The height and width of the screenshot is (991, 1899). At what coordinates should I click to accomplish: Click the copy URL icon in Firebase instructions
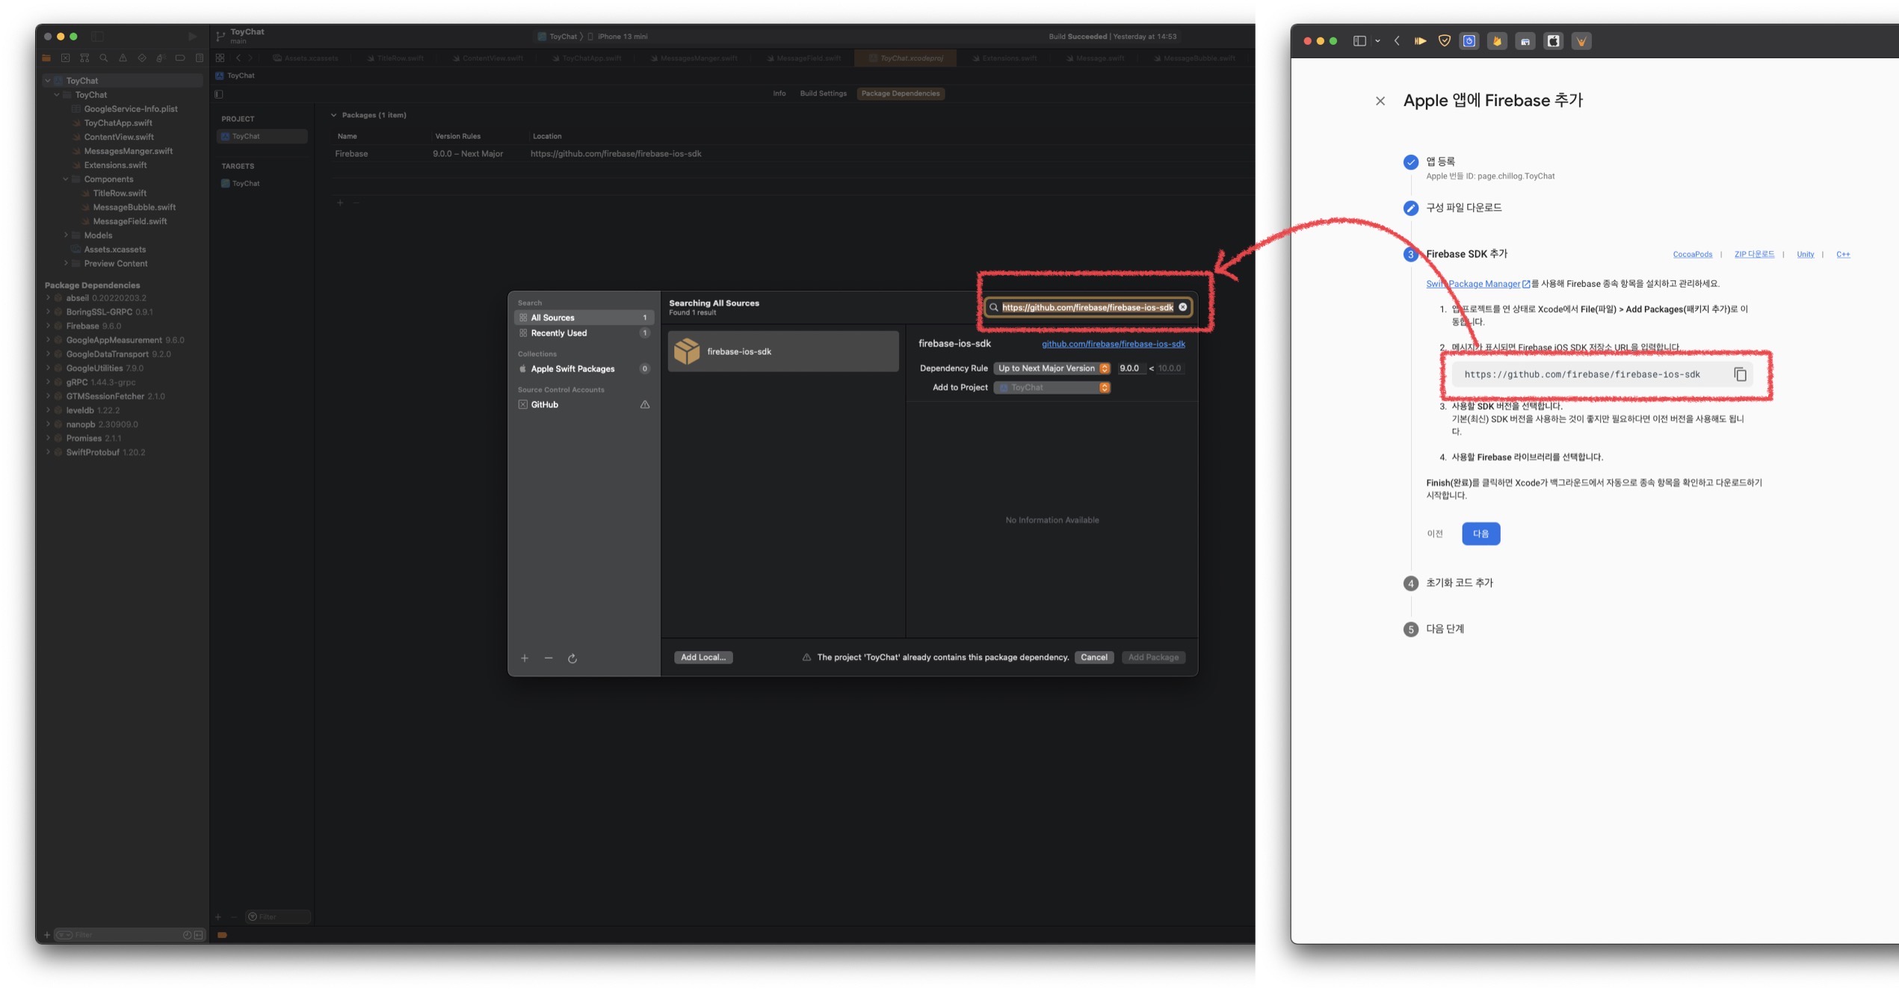point(1739,374)
